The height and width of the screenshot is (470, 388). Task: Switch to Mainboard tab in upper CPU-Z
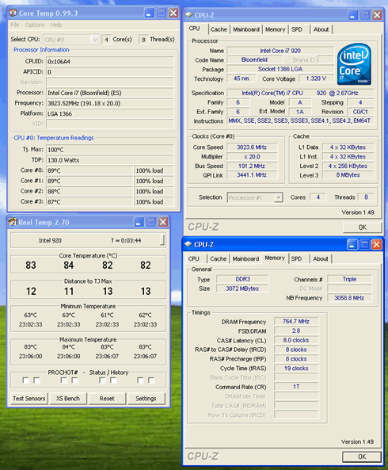[246, 29]
